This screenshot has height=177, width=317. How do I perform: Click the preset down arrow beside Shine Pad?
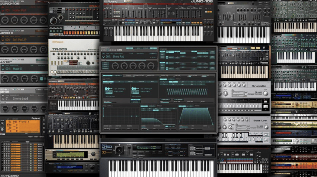tap(103, 57)
